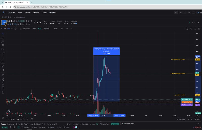
Task: Enter fullscreen chart mode
Action: click(x=195, y=29)
